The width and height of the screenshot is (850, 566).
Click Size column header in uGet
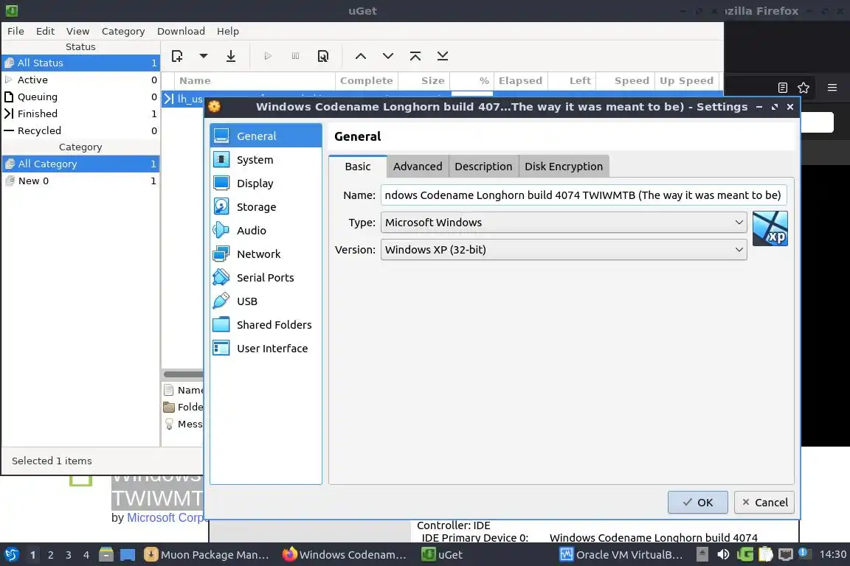(x=424, y=81)
